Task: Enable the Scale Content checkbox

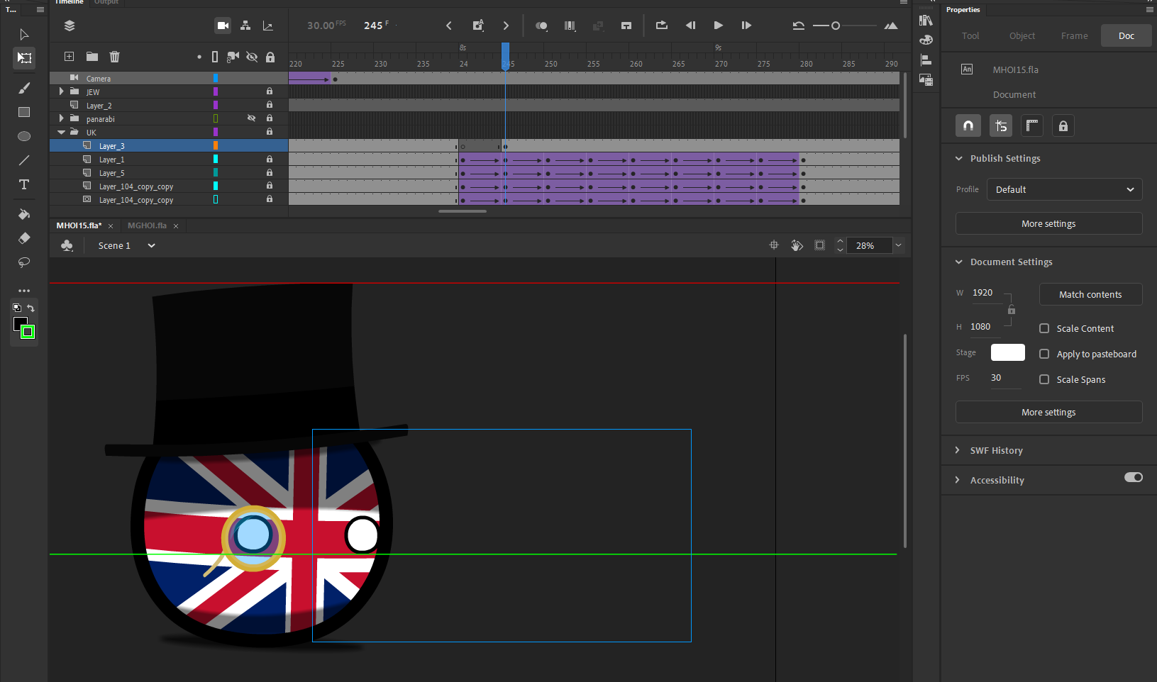Action: [1044, 328]
